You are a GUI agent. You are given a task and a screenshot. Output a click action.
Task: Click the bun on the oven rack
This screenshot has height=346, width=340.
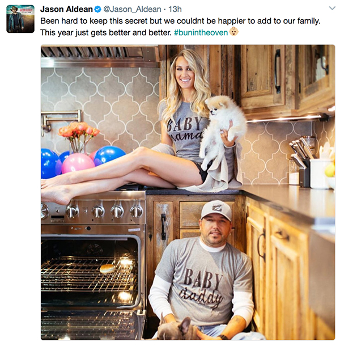click(x=107, y=268)
